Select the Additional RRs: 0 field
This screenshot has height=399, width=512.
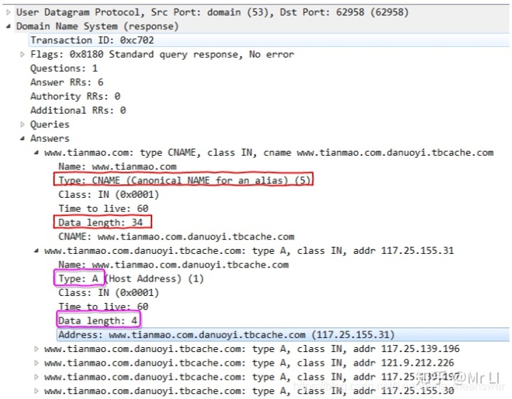[78, 110]
